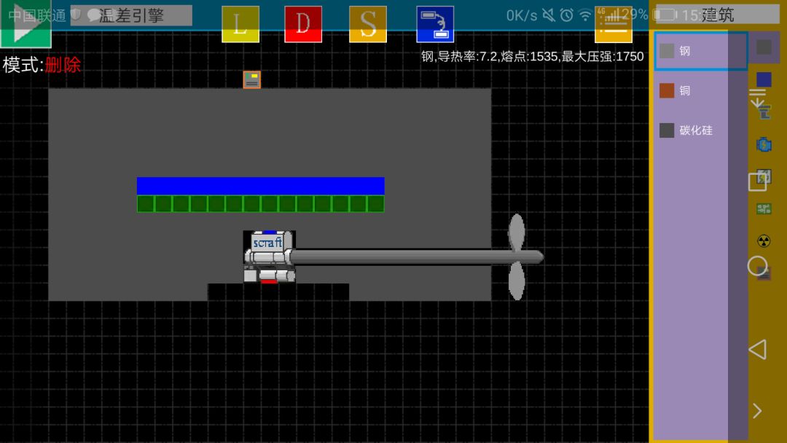
Task: Select the 碳化硅 silicon carbide material
Action: [x=701, y=130]
